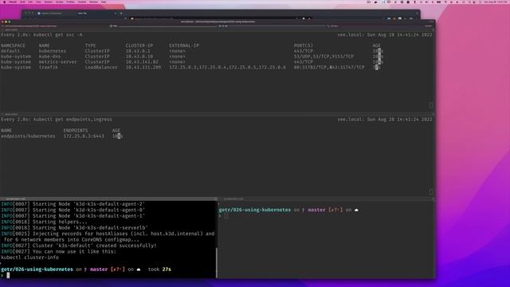Click traefik external IPs starting 172.25.0.3
Screen dimensions: 510x287
[227, 67]
